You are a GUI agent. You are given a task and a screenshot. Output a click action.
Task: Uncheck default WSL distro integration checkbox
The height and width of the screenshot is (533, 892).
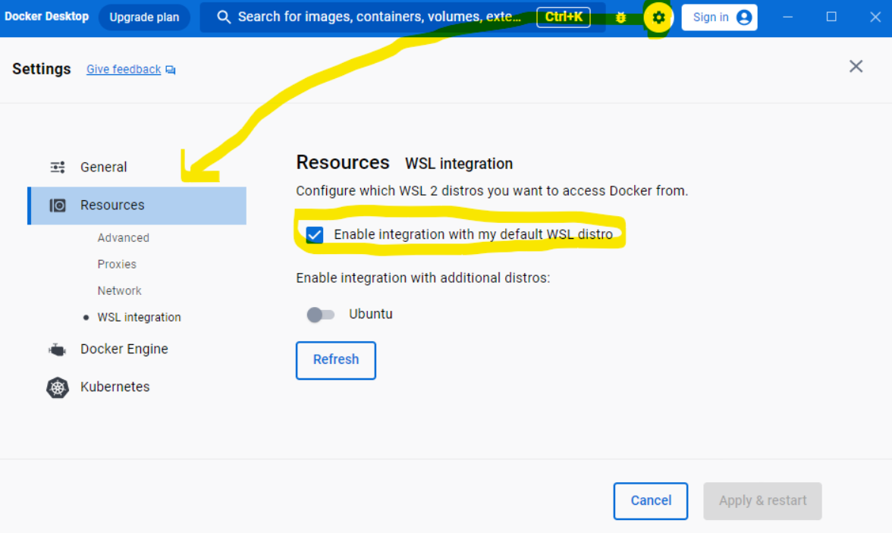pyautogui.click(x=315, y=234)
